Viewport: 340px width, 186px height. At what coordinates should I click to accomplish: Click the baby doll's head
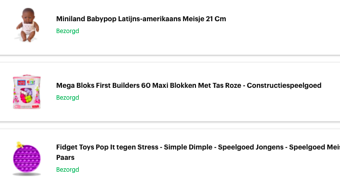click(x=28, y=15)
